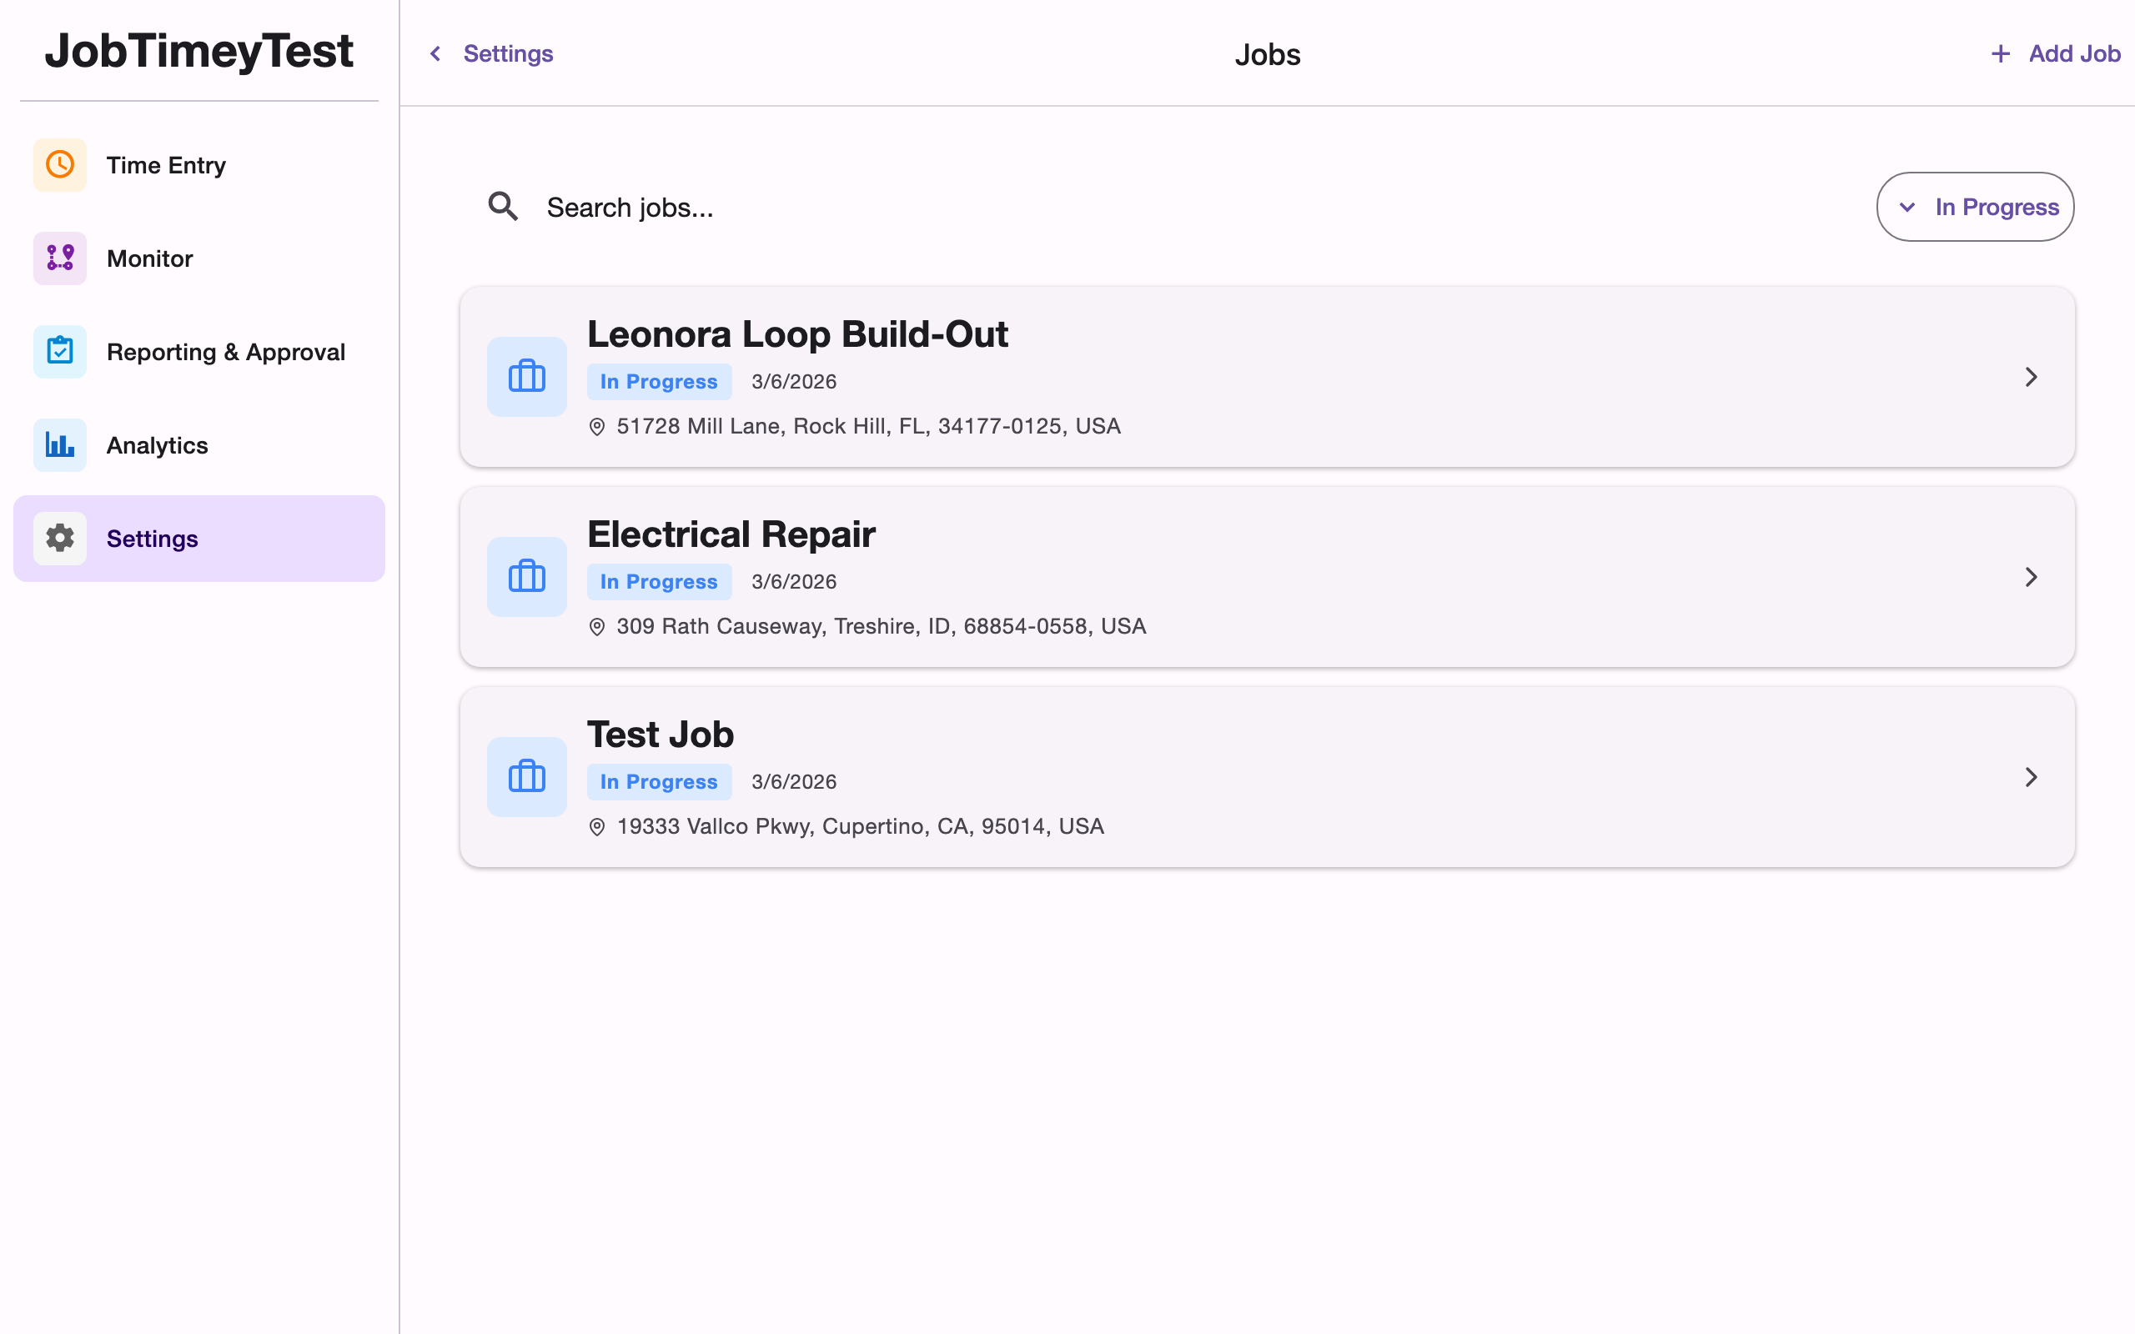2135x1334 pixels.
Task: Select the Settings gear icon
Action: click(59, 539)
